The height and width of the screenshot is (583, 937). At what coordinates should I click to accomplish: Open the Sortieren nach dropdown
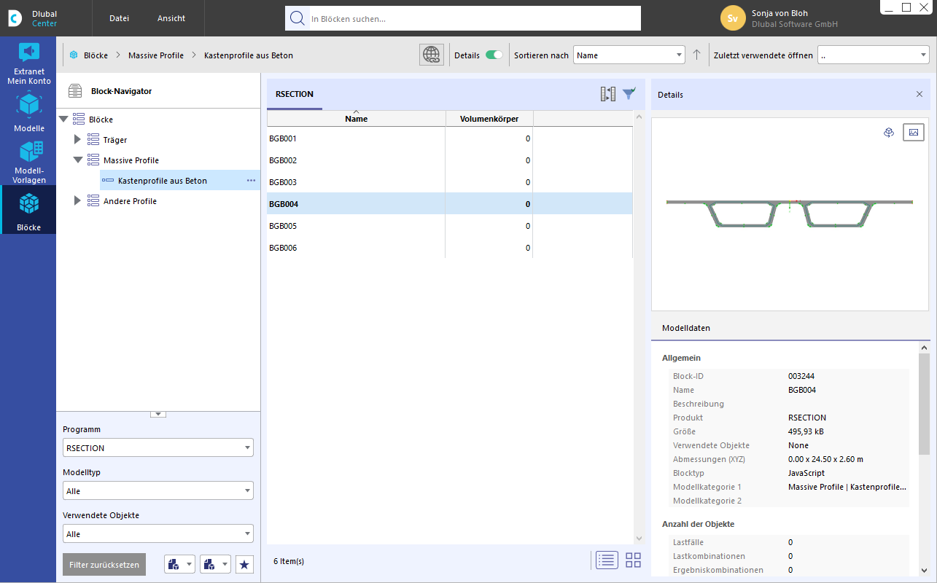point(629,55)
